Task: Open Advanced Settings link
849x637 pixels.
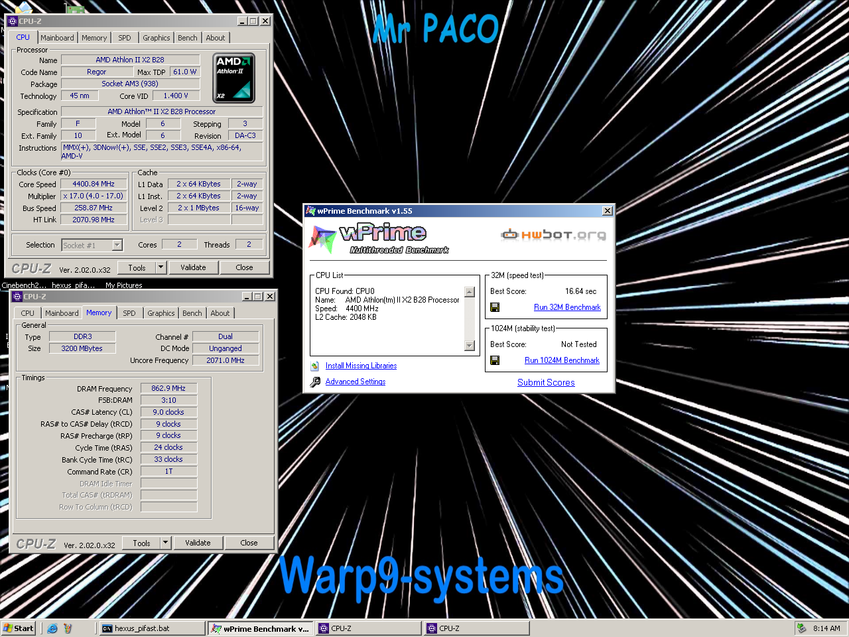Action: [356, 382]
